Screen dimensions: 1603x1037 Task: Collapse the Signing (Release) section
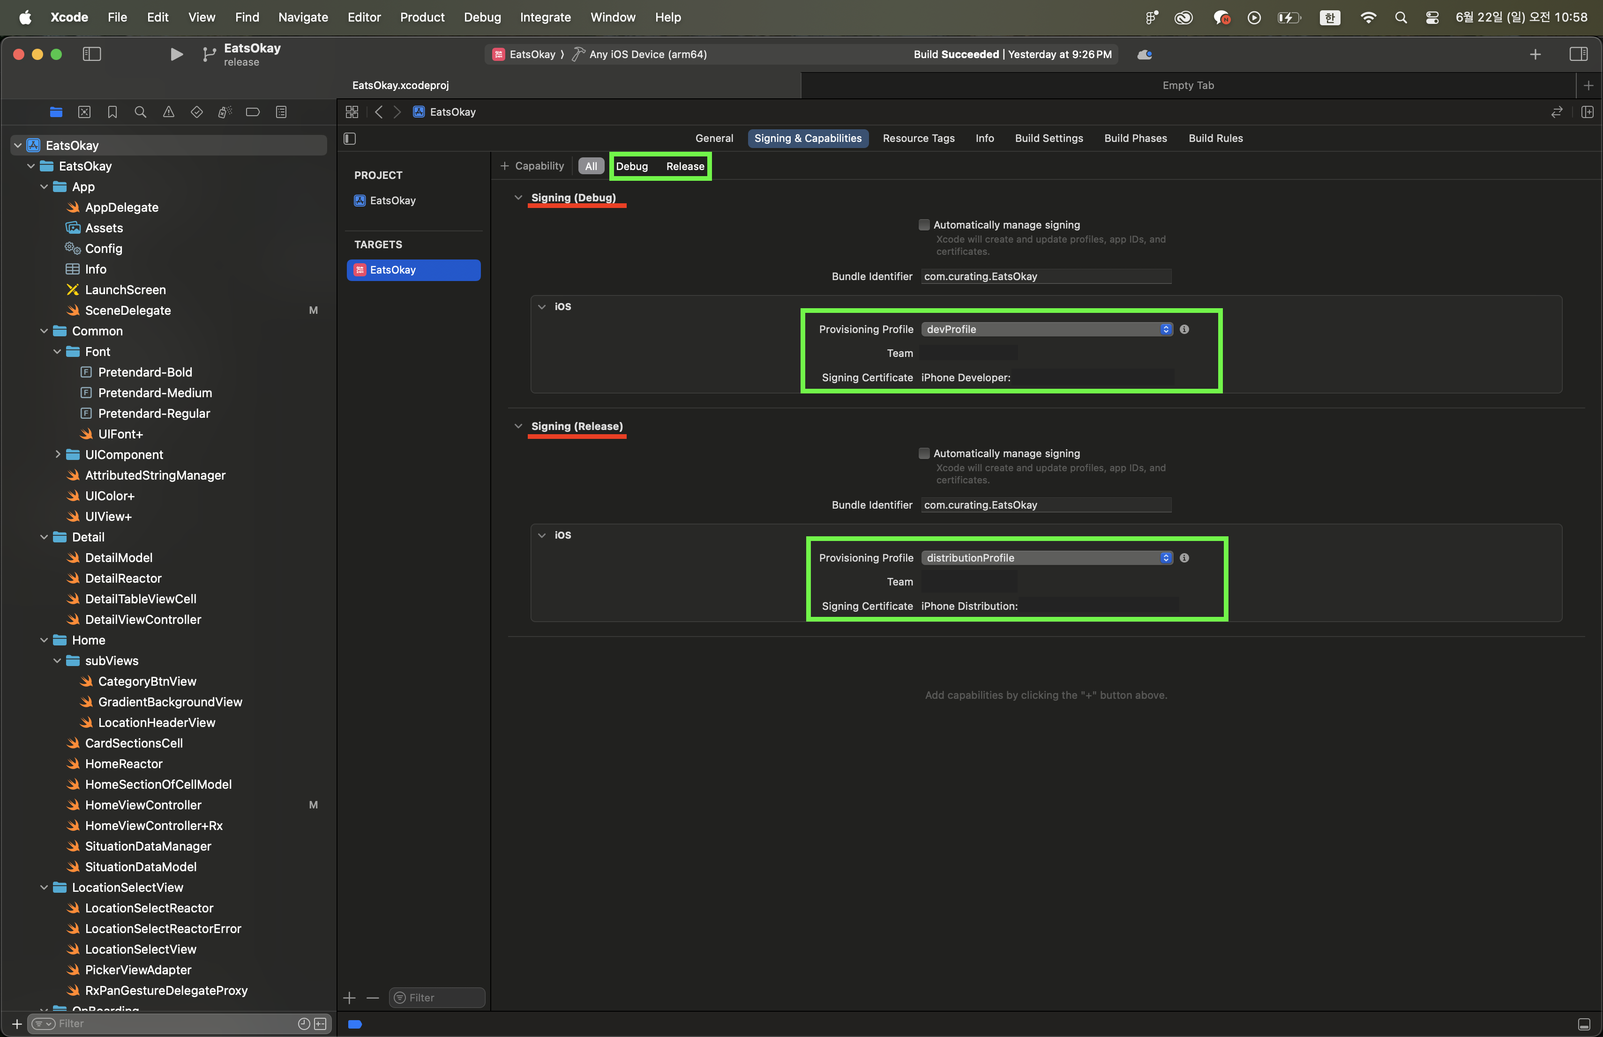coord(518,426)
